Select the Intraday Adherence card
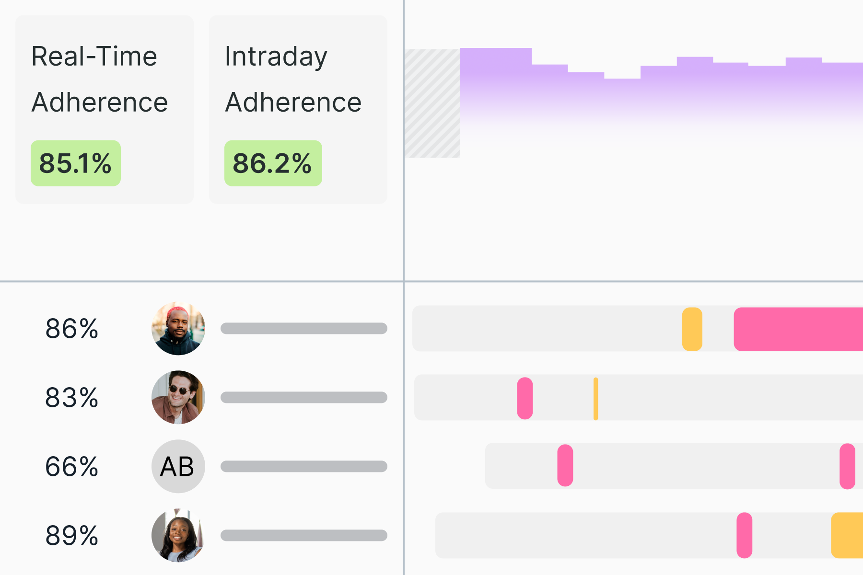The width and height of the screenshot is (863, 575). (298, 109)
